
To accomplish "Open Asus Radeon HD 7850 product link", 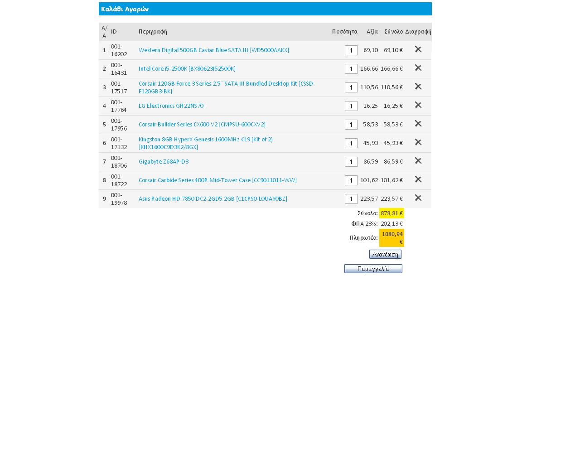I will coord(213,199).
